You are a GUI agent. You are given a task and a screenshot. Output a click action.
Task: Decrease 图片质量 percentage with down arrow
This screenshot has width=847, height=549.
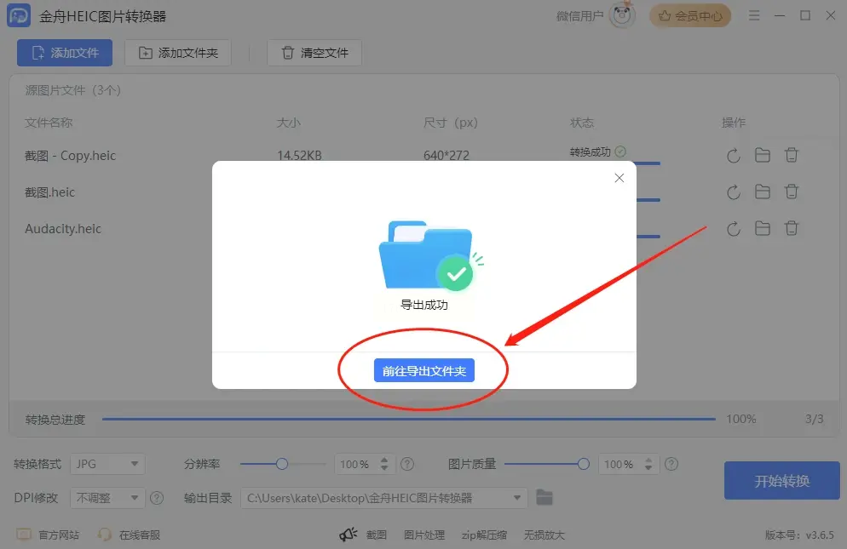pos(648,468)
